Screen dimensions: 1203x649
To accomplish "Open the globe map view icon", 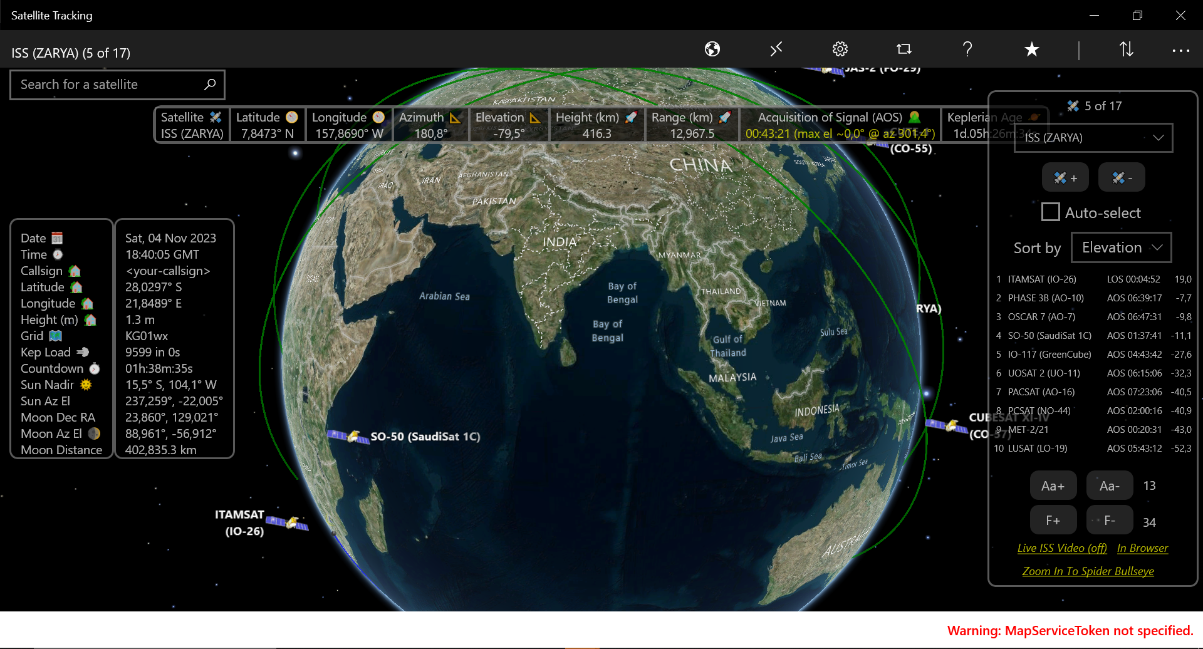I will [712, 49].
